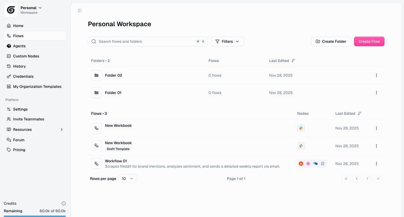Screen dimensions: 404x217
Task: Sort folders by Last Edited
Action: 282,61
